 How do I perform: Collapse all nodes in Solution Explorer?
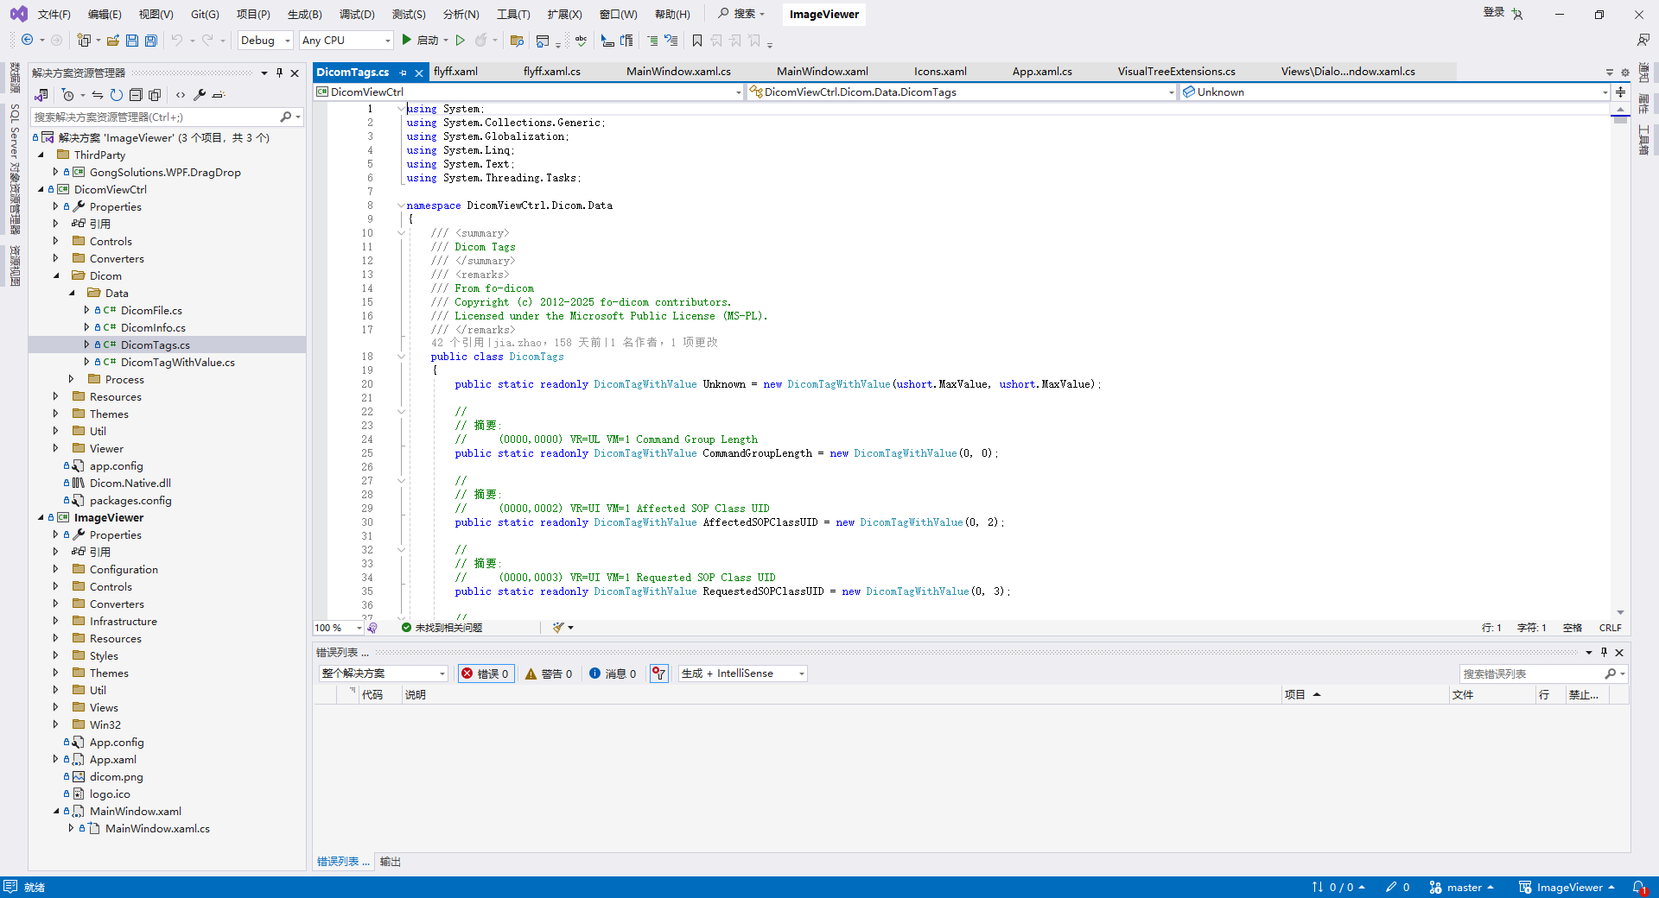[136, 95]
